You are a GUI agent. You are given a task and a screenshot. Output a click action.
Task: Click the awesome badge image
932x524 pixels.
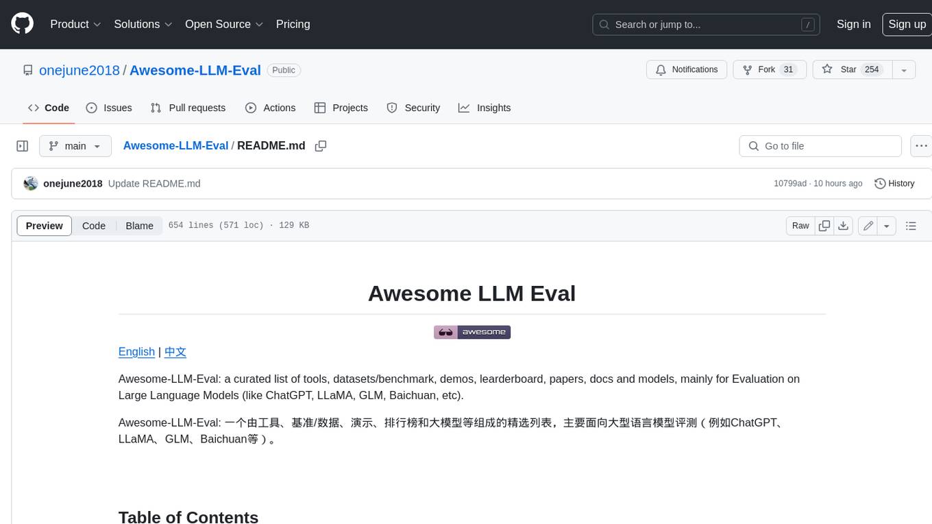pyautogui.click(x=472, y=332)
